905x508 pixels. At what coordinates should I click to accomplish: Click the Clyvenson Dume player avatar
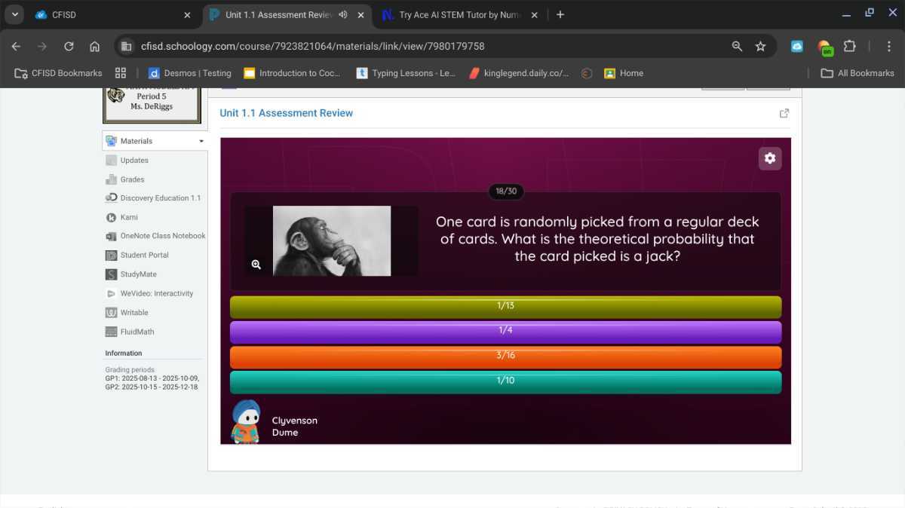click(246, 421)
